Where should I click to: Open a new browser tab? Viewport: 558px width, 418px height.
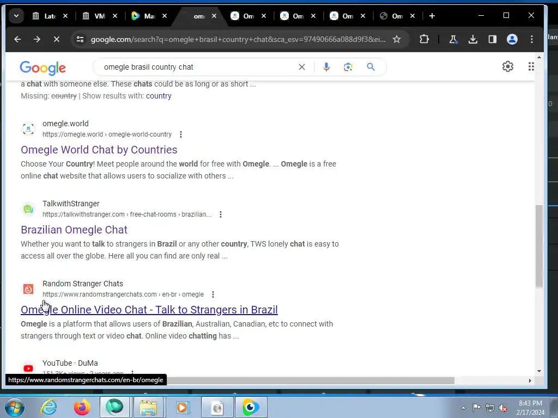point(432,16)
